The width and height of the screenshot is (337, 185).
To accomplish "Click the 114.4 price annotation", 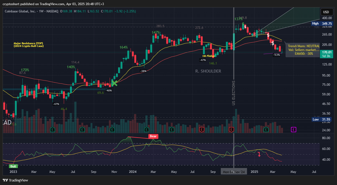I will 75,62.
